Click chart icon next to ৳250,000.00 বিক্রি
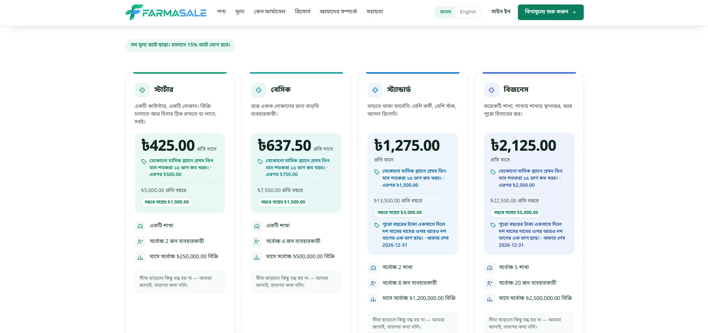 [x=140, y=257]
